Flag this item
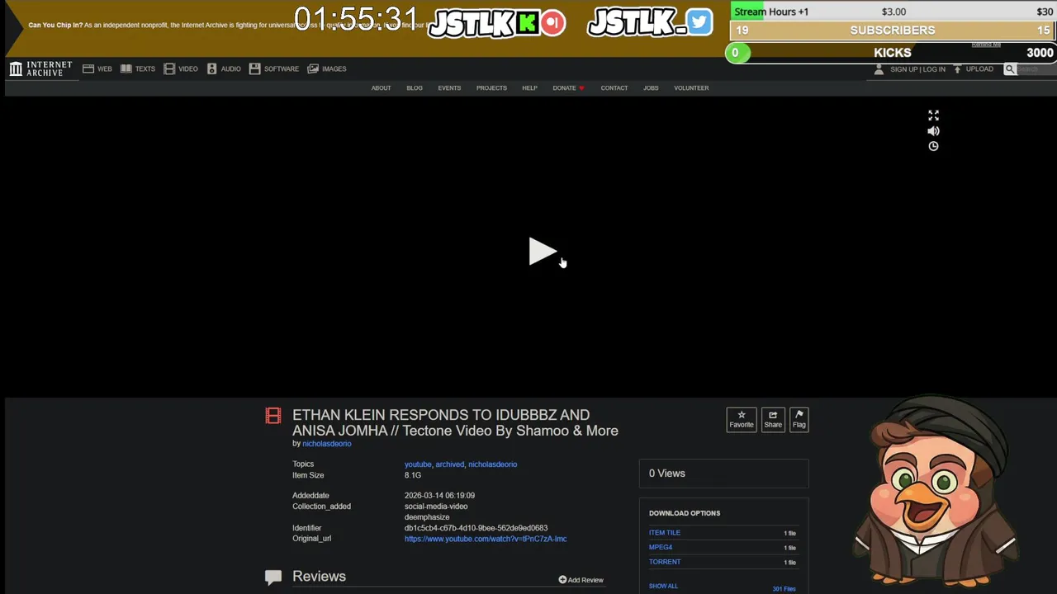This screenshot has width=1057, height=594. (x=799, y=419)
